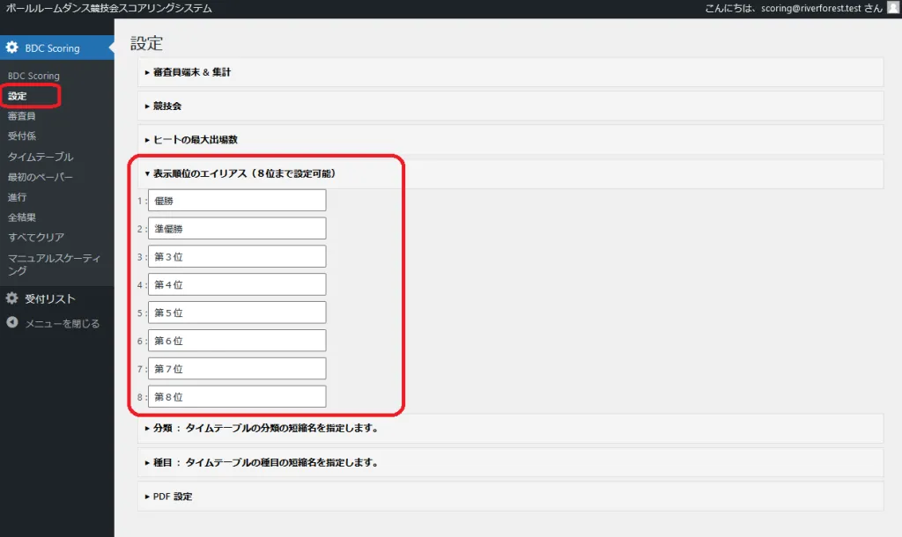The width and height of the screenshot is (902, 537).
Task: Click the rank 8 alias field 第8位
Action: coord(237,397)
